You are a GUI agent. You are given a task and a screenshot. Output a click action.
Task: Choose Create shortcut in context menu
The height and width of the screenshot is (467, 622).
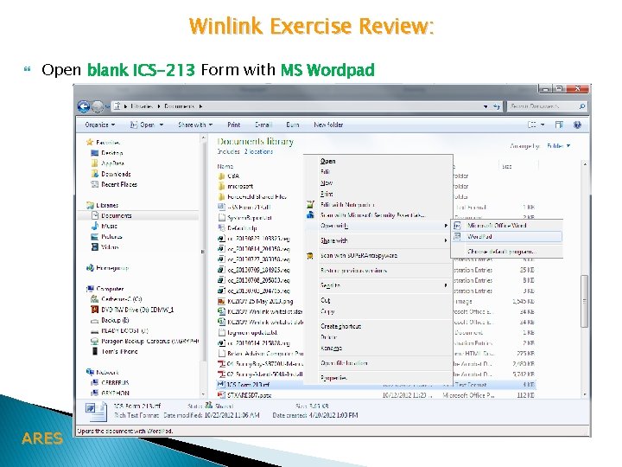[340, 326]
